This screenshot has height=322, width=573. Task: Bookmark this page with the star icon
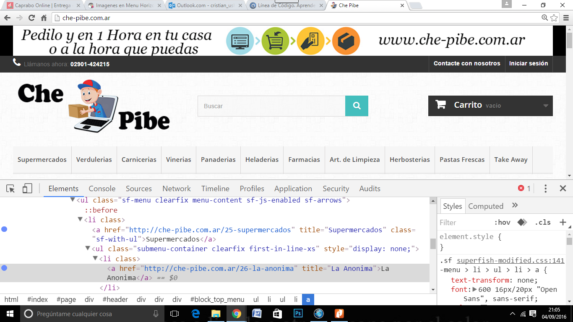tap(554, 18)
